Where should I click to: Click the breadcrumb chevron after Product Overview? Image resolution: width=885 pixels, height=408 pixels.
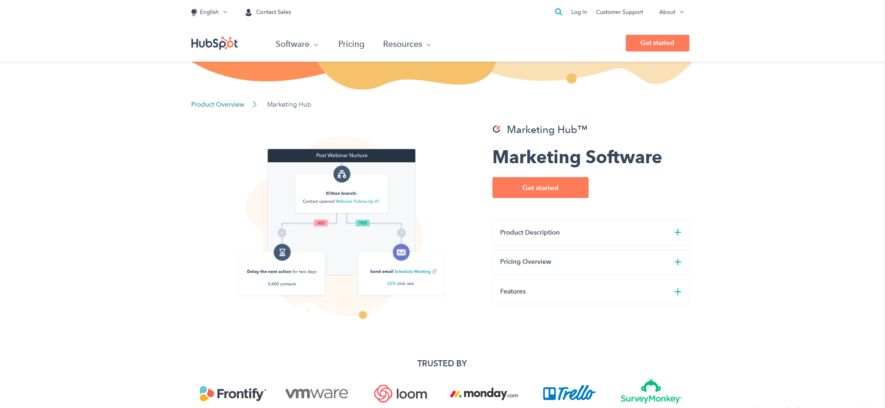pyautogui.click(x=255, y=104)
